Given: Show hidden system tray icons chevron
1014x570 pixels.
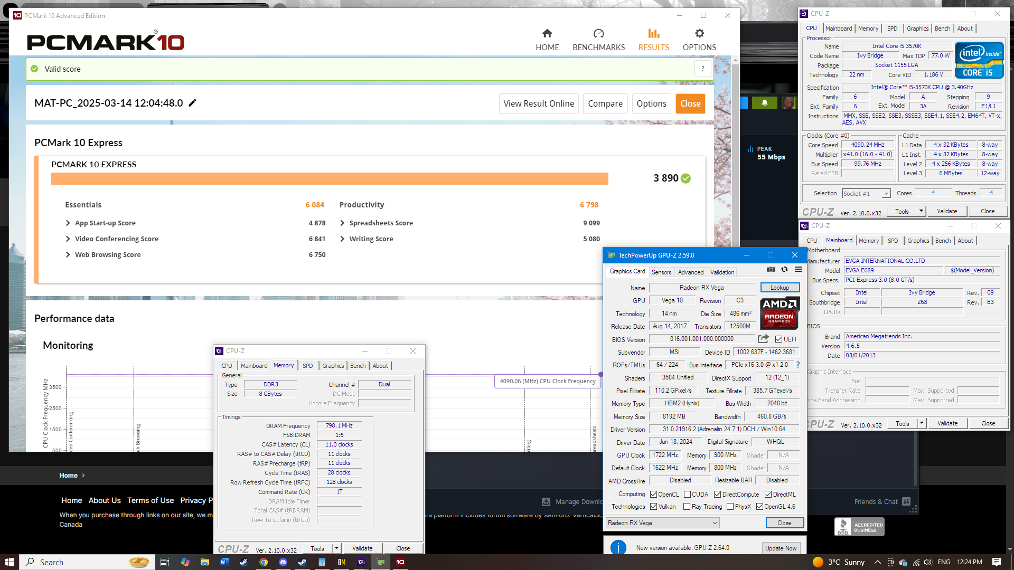Looking at the screenshot, I should click(878, 562).
